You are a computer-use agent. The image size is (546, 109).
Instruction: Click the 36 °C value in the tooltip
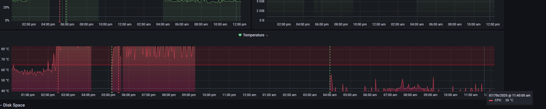click(x=509, y=100)
